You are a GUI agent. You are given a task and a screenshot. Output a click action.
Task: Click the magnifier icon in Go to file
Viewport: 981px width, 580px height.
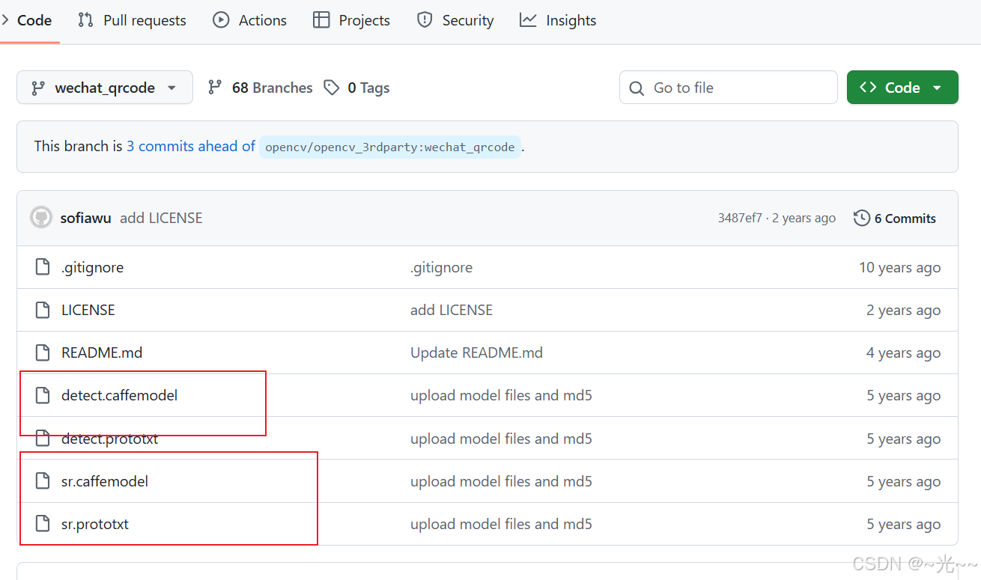coord(637,88)
